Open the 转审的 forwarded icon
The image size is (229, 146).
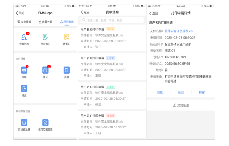pos(66,37)
